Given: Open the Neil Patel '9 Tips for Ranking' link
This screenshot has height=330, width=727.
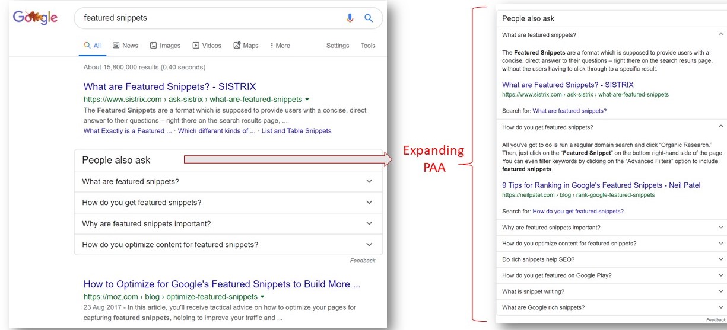Looking at the screenshot, I should pos(601,185).
